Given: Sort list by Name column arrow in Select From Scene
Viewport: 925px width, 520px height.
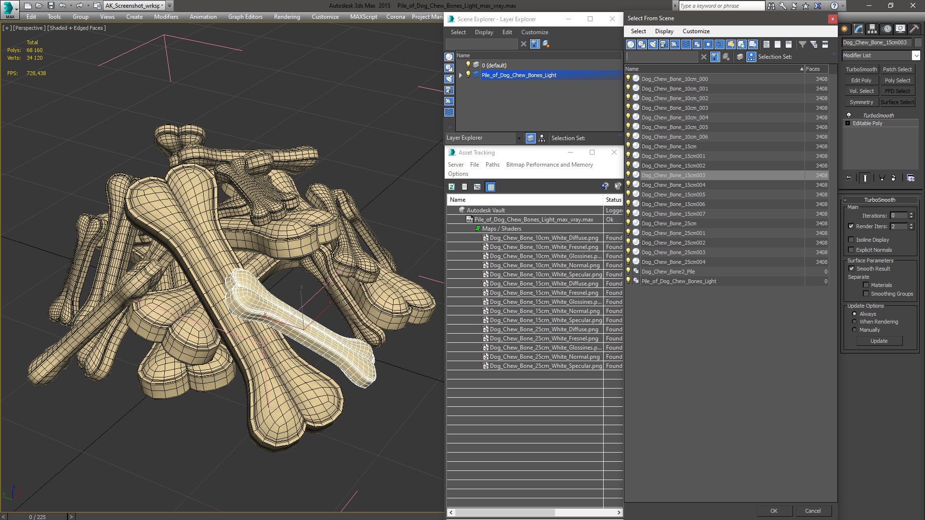Looking at the screenshot, I should click(x=802, y=69).
